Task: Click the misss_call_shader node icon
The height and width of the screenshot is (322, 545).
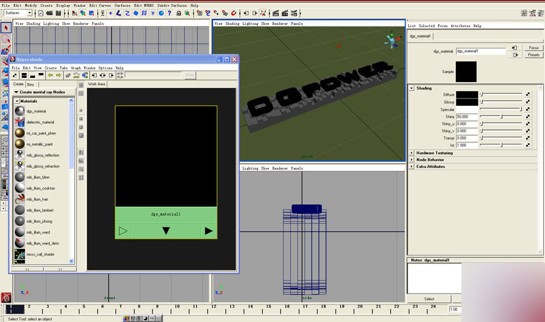Action: click(20, 254)
